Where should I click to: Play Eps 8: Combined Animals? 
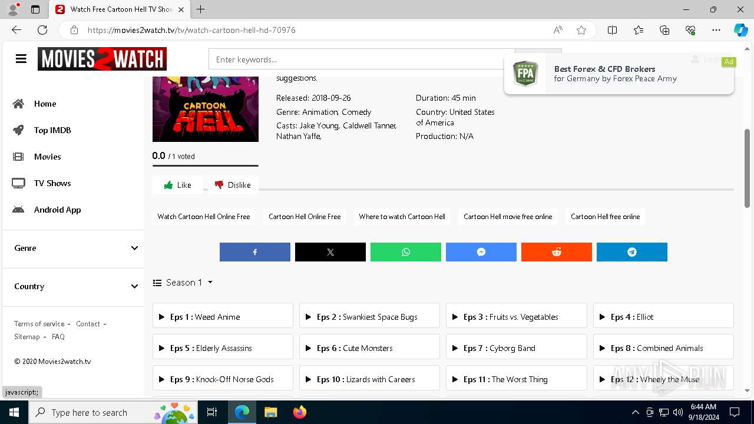pos(663,347)
